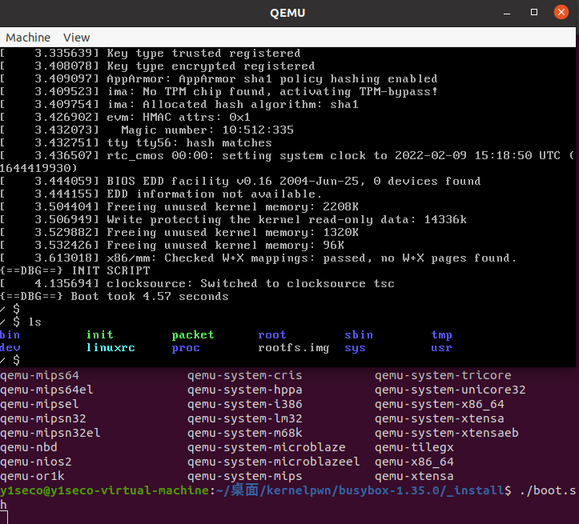Click 'BIOS EDD facility v0.16' line
579x524 pixels.
click(240, 182)
